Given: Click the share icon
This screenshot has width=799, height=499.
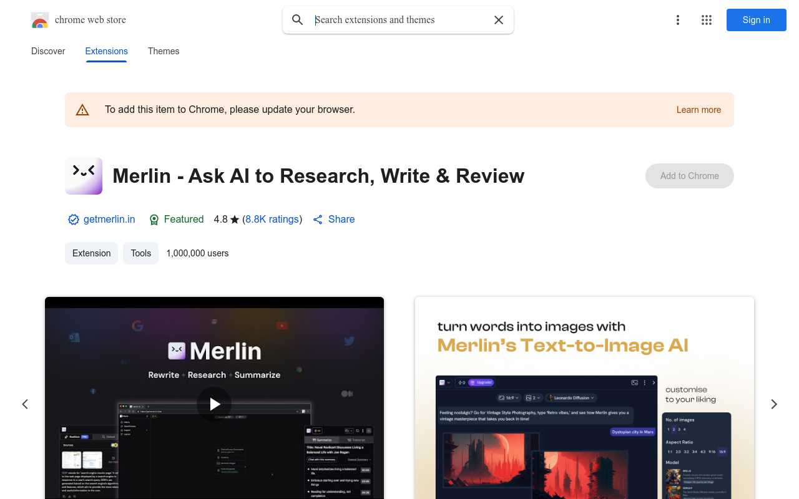Looking at the screenshot, I should [x=318, y=220].
